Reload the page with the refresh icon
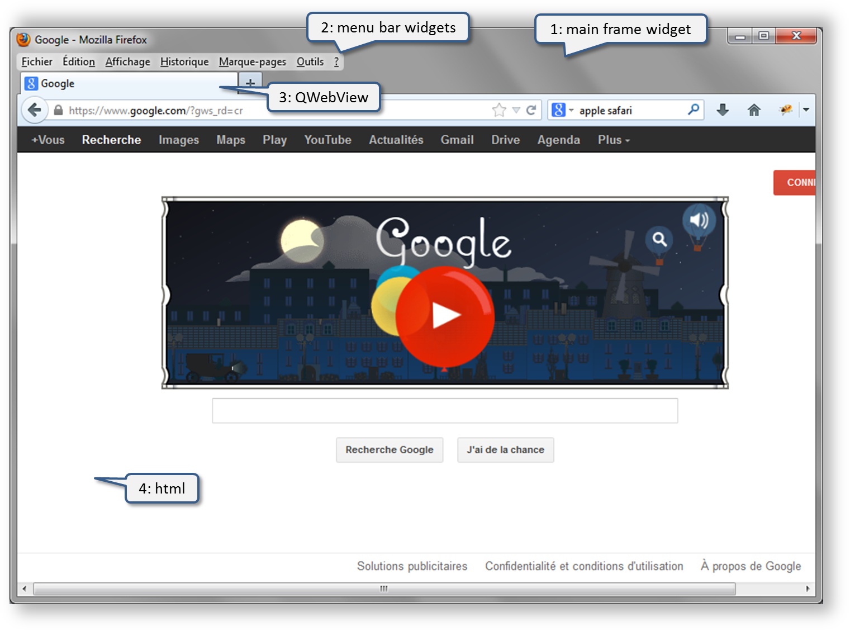Screen dimensions: 850x631 click(x=531, y=110)
